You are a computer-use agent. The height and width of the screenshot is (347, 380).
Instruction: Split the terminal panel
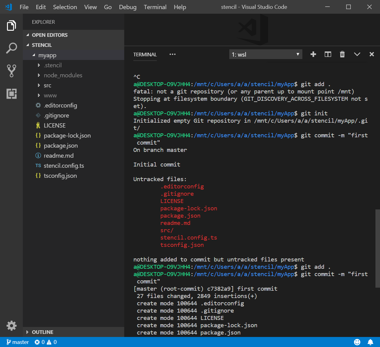(328, 54)
